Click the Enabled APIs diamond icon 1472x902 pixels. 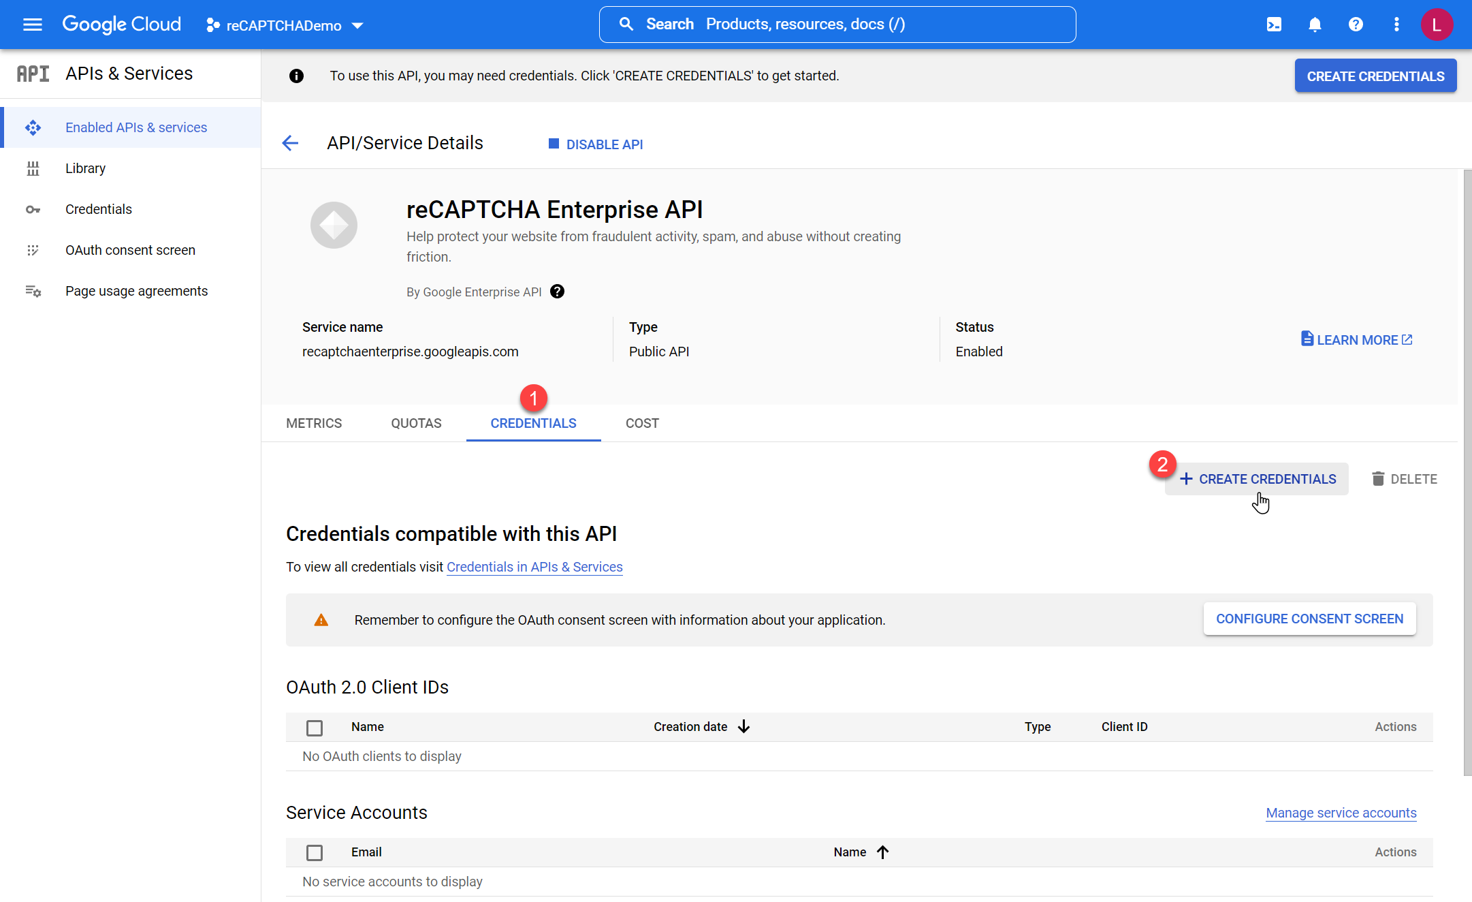33,127
